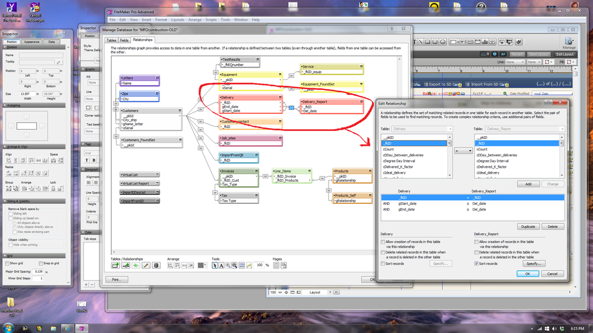Collapse the Arrange & Align section

coord(6,146)
